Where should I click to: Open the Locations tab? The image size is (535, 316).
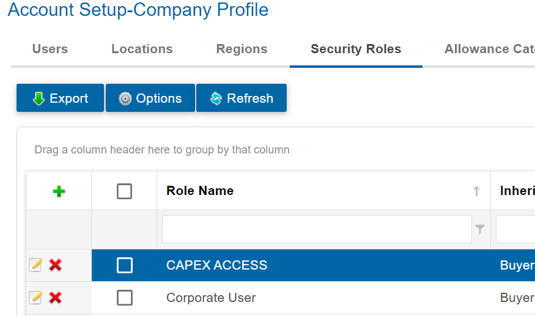(142, 49)
